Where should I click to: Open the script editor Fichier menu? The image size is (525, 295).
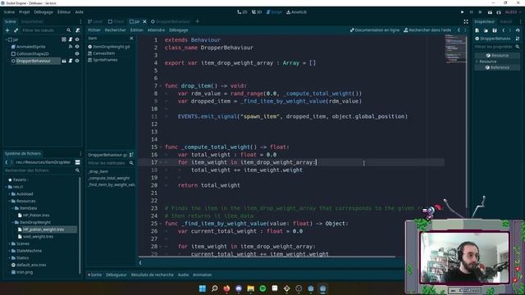[94, 30]
